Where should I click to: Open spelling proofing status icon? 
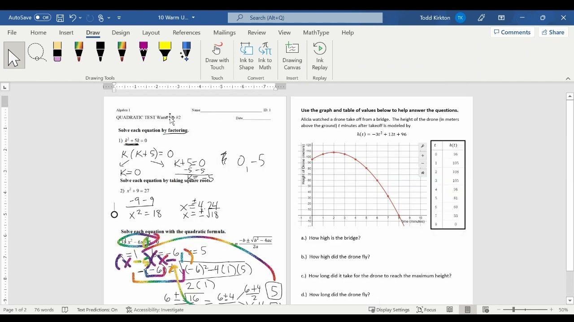point(65,309)
